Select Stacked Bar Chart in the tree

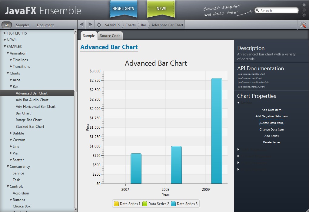point(30,127)
